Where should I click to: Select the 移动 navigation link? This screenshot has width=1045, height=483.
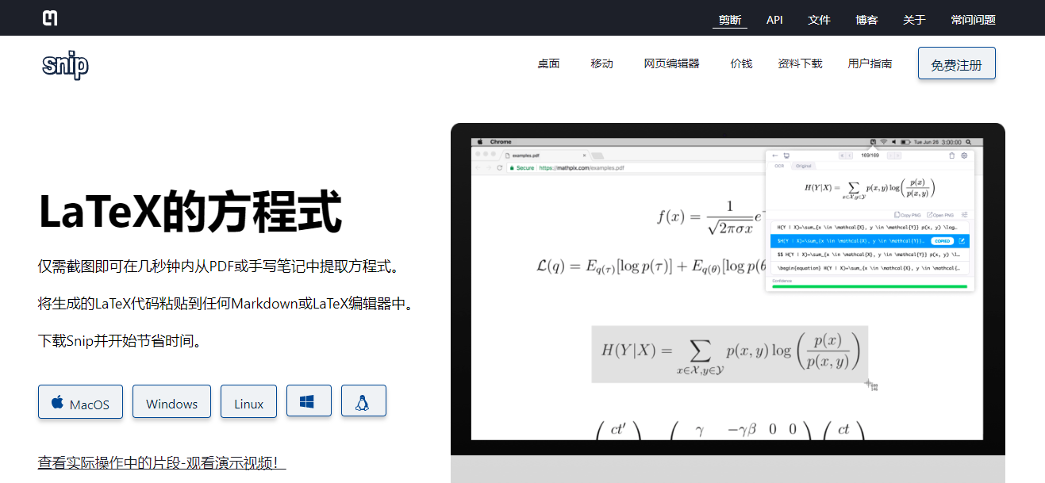tap(601, 63)
